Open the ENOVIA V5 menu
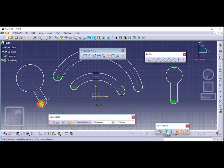The width and height of the screenshot is (224, 168). click(17, 33)
